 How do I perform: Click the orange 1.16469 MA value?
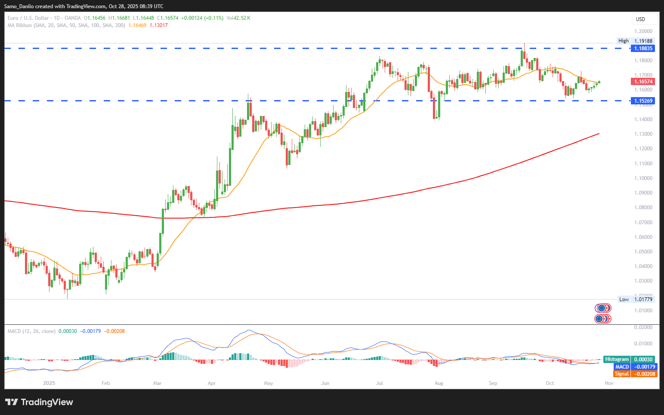pos(137,25)
